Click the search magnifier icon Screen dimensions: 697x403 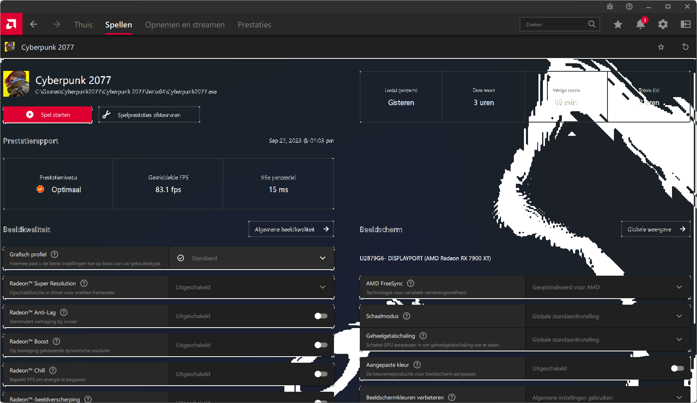pos(592,24)
